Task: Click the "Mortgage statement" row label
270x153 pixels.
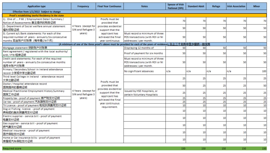Action: 36,48
